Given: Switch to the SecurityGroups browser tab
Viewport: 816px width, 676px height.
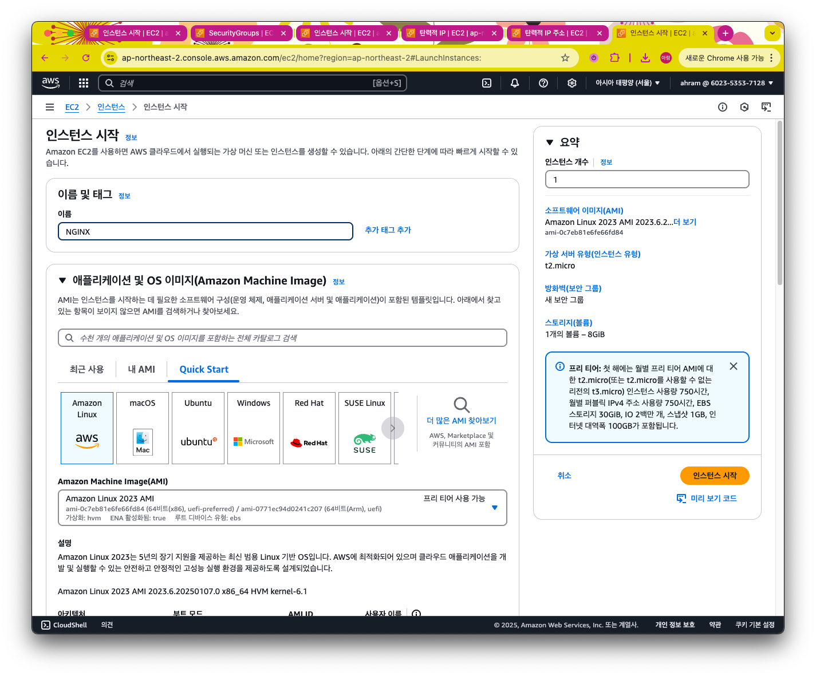Looking at the screenshot, I should pyautogui.click(x=241, y=33).
